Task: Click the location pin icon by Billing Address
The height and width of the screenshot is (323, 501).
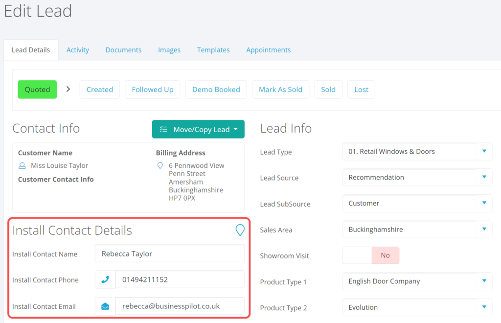Action: (x=159, y=166)
